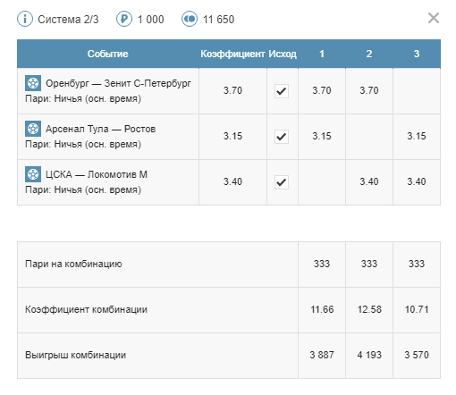Click the coins winnings icon

(190, 19)
